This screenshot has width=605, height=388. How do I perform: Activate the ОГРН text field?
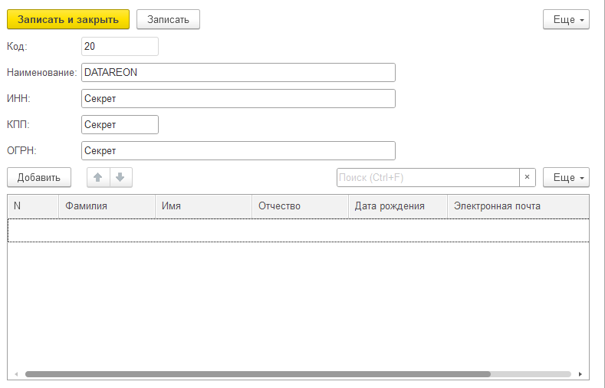(x=238, y=151)
